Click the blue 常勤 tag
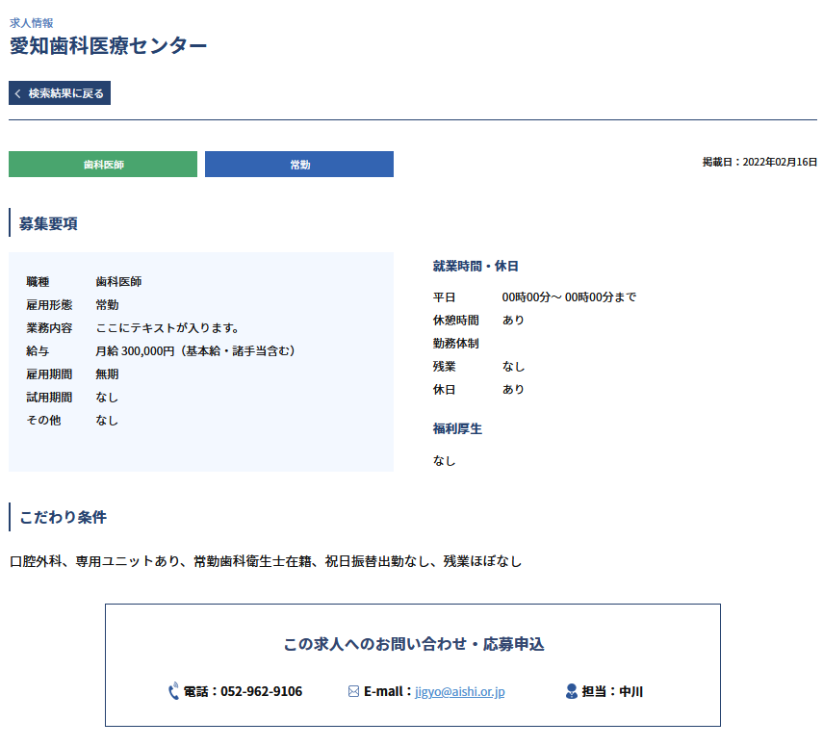This screenshot has width=823, height=747. click(x=299, y=165)
